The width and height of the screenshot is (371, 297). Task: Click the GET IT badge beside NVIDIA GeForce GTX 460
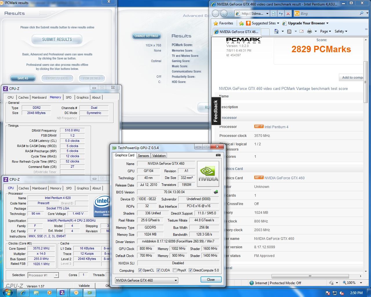point(259,178)
